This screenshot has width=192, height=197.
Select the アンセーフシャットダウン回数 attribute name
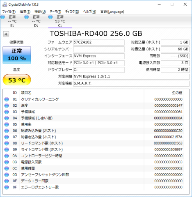45,175
